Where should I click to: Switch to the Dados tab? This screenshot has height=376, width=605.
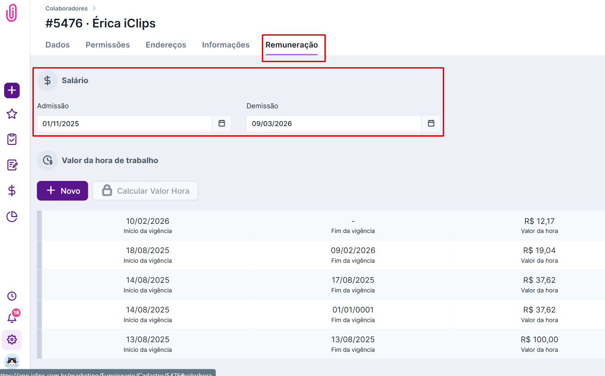pyautogui.click(x=58, y=45)
